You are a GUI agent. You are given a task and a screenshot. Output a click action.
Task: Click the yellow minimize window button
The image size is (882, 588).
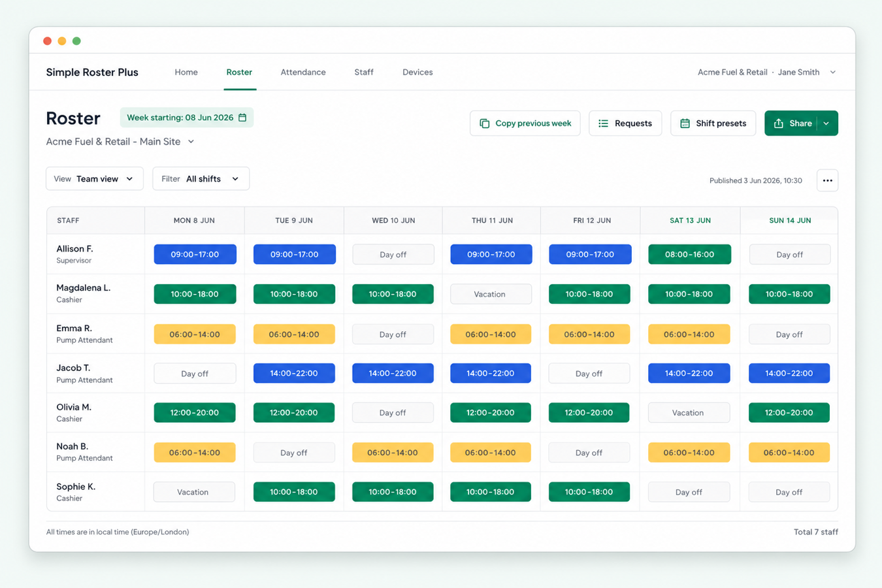[x=62, y=41]
